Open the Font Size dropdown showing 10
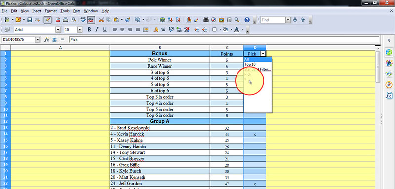 (x=80, y=30)
